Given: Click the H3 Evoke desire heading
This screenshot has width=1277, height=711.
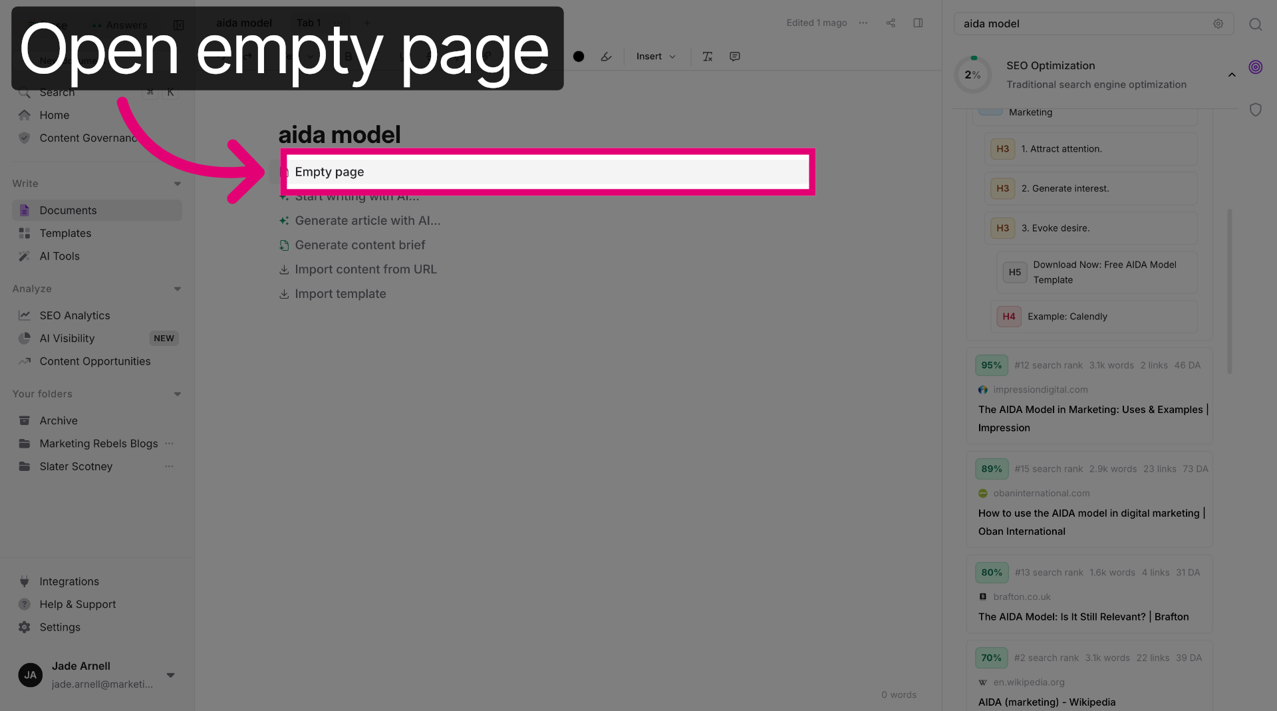Looking at the screenshot, I should pyautogui.click(x=1091, y=228).
